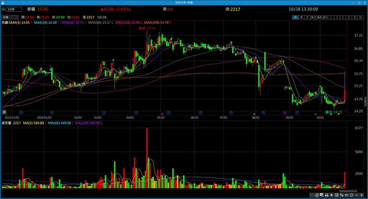
Task: Switch to the weekly 週 period button
Action: tap(301, 17)
